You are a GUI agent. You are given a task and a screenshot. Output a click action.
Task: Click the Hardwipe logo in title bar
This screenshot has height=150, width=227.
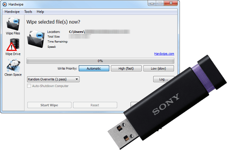(4, 4)
